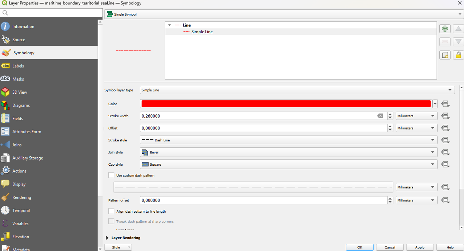Open data-defined override for Color
464x251 pixels.
[445, 104]
